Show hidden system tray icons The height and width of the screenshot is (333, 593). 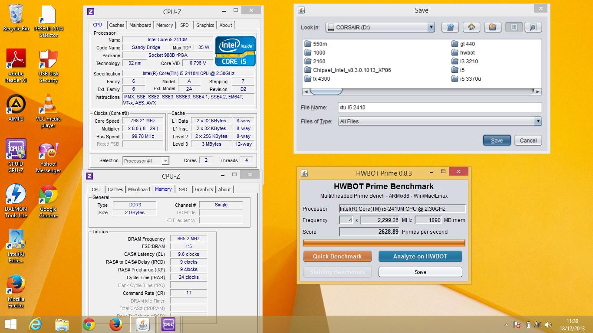(506, 324)
